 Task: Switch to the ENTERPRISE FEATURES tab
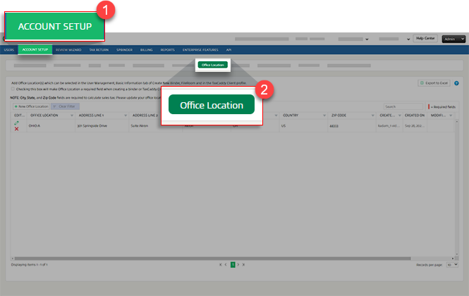point(200,50)
